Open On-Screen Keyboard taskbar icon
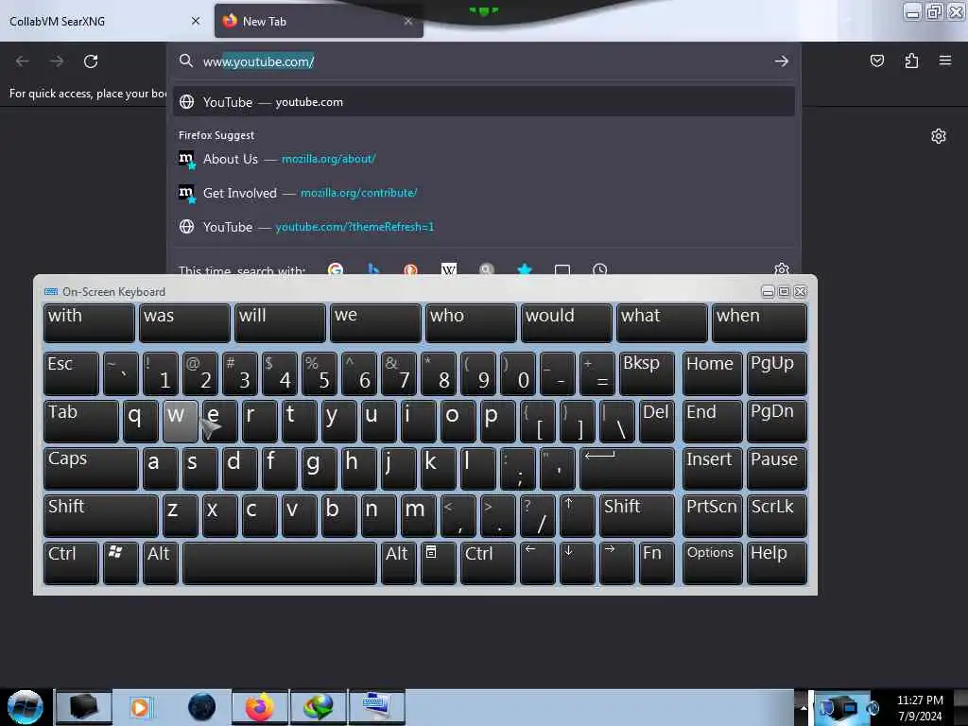Viewport: 968px width, 726px height. 377,707
